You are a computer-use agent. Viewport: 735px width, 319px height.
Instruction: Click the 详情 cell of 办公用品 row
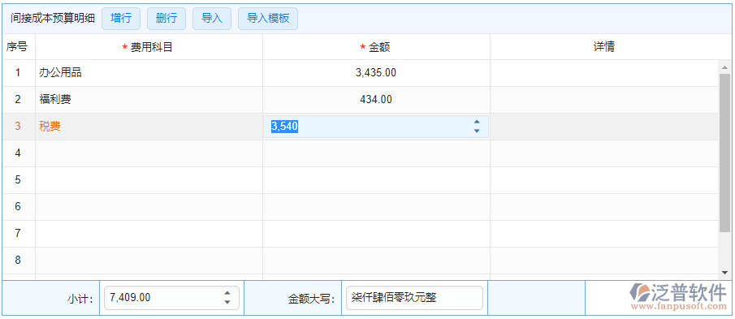point(604,73)
